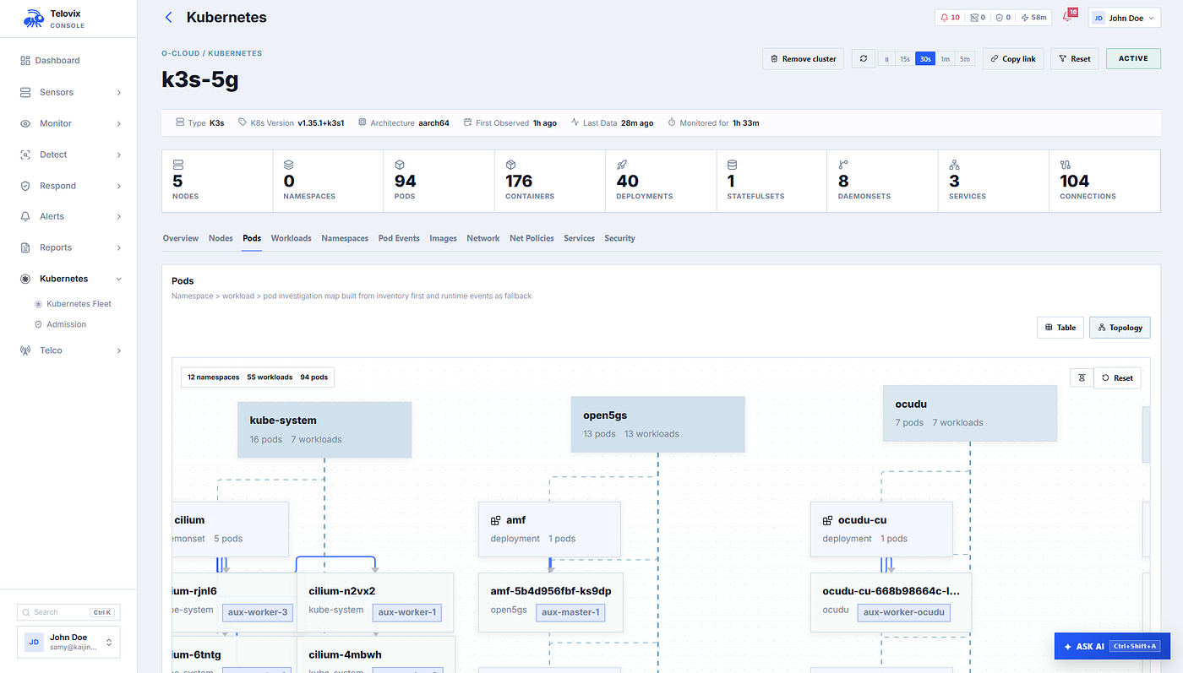Click the back arrow beside Kubernetes title
The width and height of the screenshot is (1183, 673).
point(169,17)
